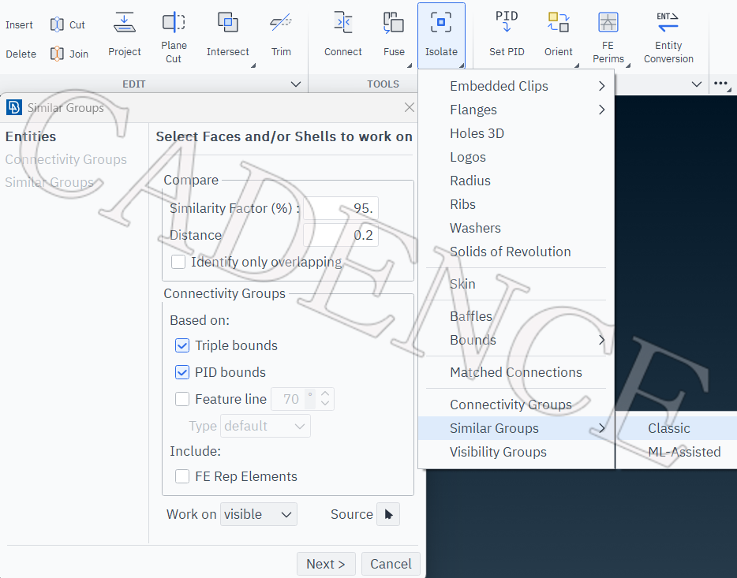The image size is (737, 578).
Task: Close the Similar Groups dialog
Action: pos(410,107)
